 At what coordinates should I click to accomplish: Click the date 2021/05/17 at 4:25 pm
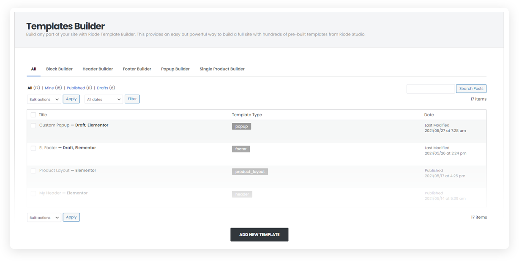click(445, 176)
